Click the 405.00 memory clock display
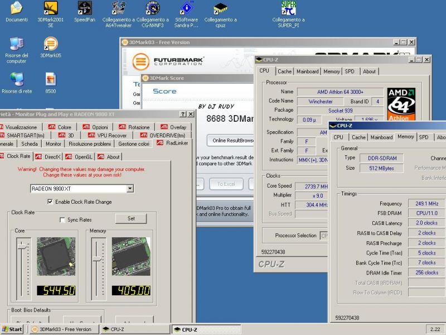Image resolution: width=446 pixels, height=335 pixels. point(131,290)
